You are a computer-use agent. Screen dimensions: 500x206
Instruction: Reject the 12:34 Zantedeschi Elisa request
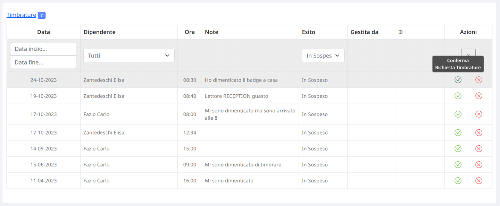tap(479, 132)
